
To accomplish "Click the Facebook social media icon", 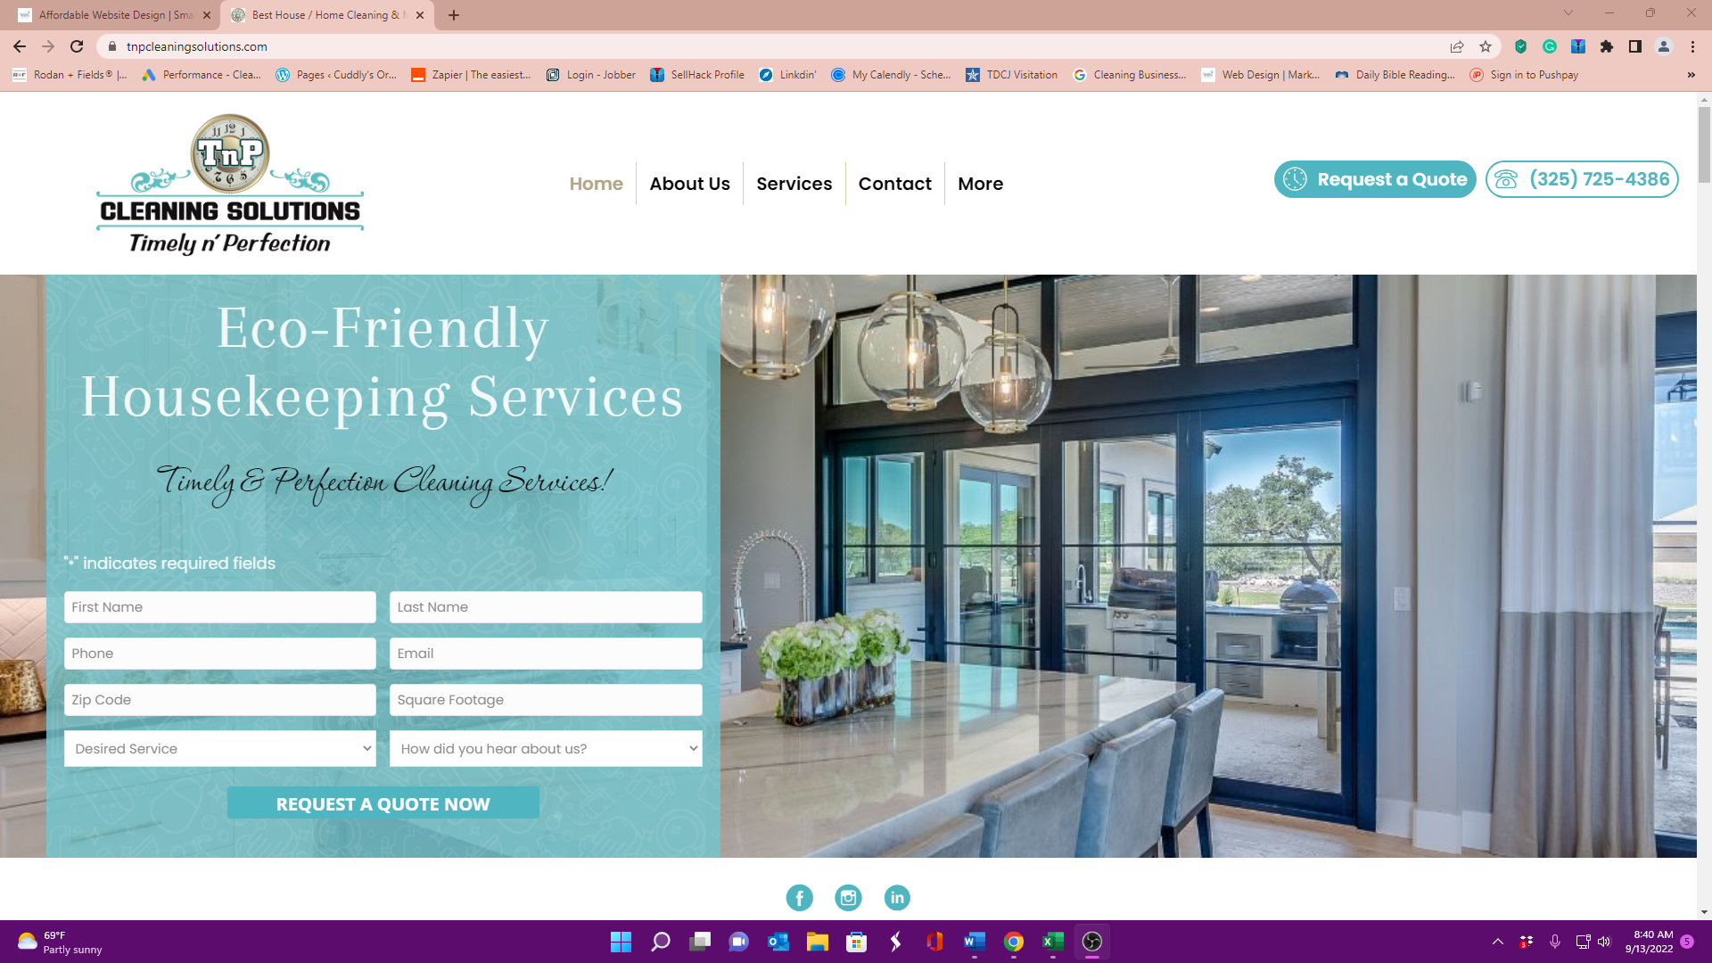I will click(798, 897).
